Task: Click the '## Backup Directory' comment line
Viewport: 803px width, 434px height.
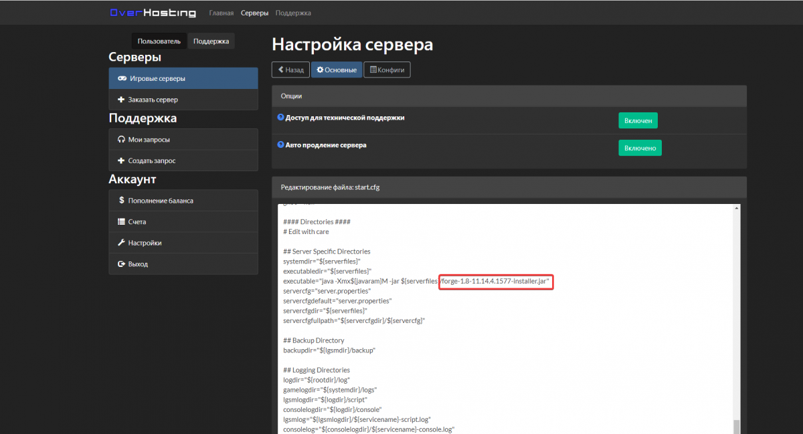Action: (314, 340)
